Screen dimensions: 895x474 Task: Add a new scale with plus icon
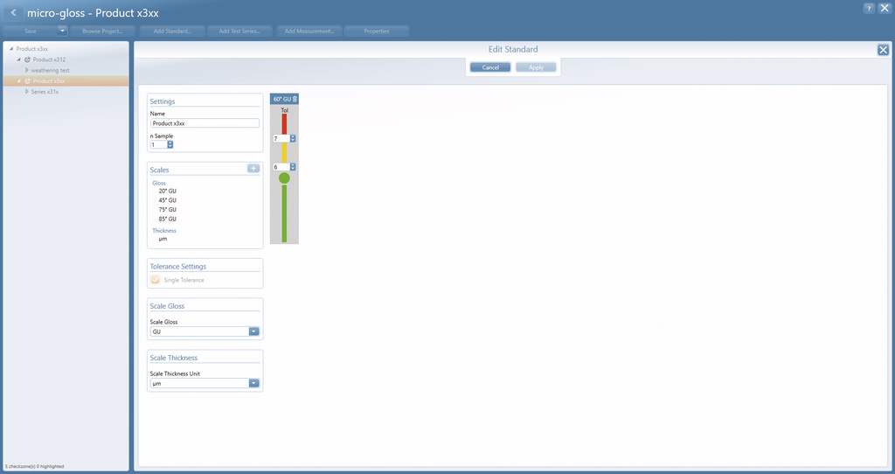tap(253, 169)
